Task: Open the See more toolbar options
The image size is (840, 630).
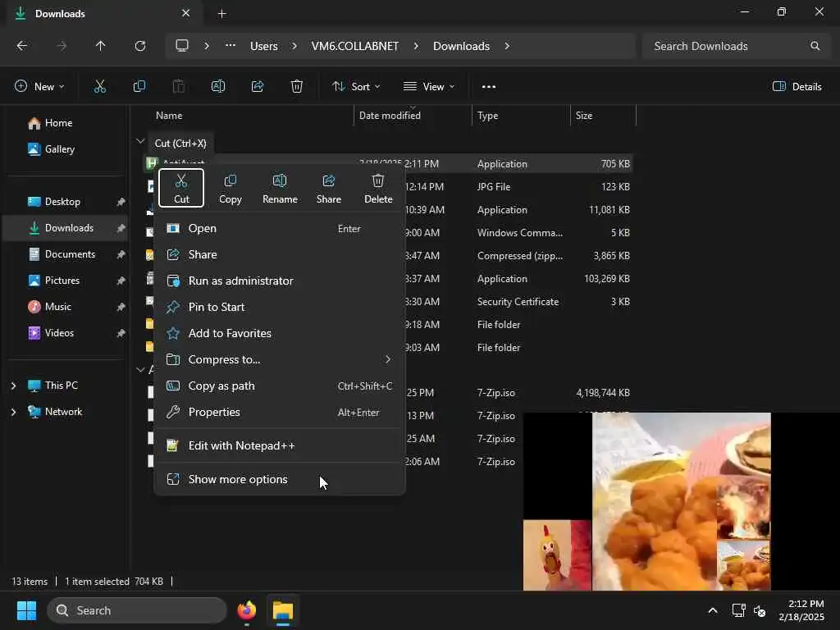Action: click(489, 86)
